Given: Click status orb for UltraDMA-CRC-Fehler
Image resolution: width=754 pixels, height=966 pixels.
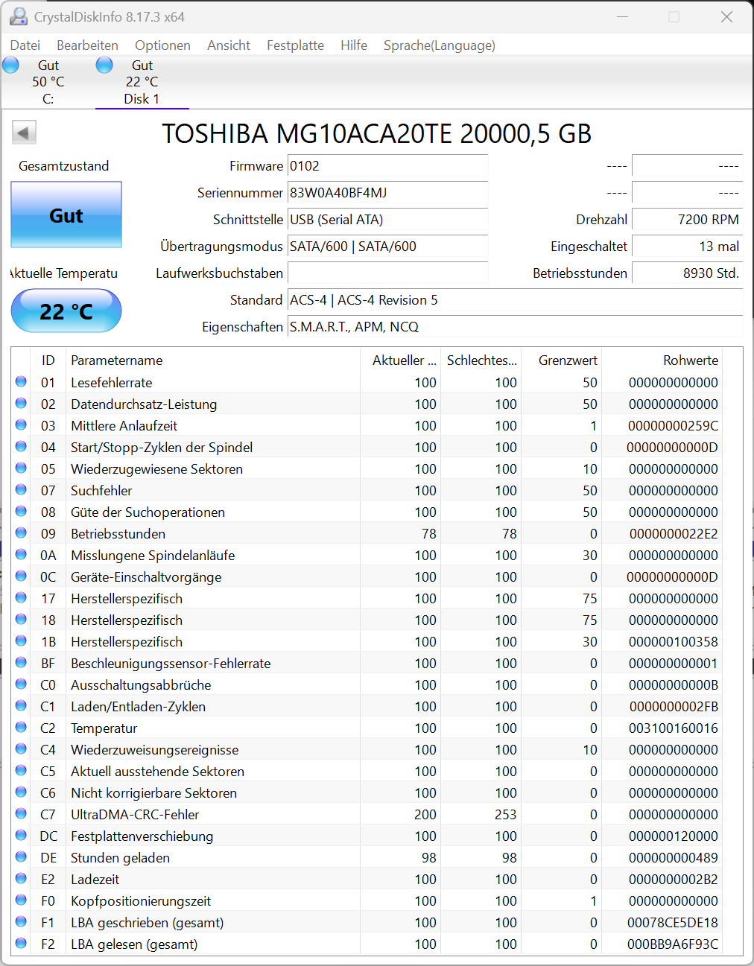Looking at the screenshot, I should point(21,813).
